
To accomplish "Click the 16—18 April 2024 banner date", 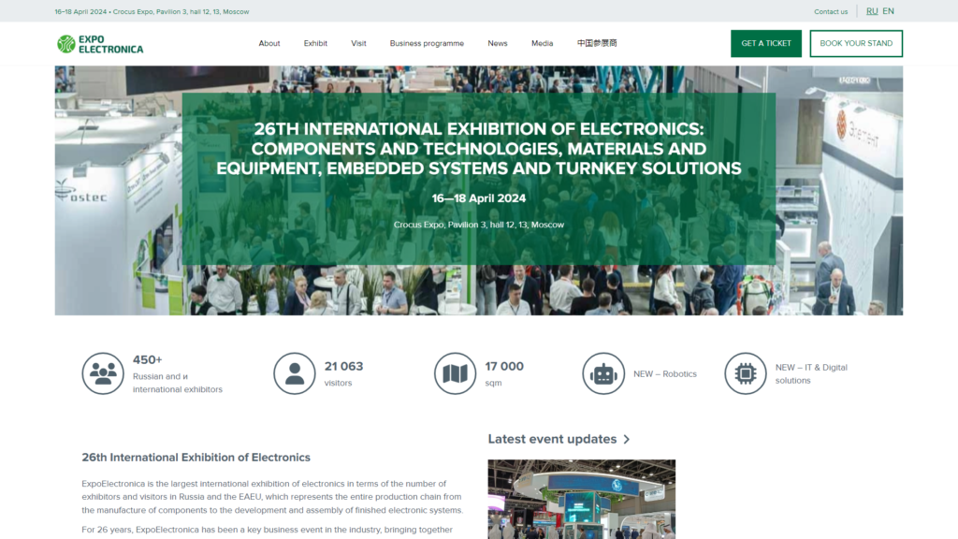I will [x=479, y=198].
